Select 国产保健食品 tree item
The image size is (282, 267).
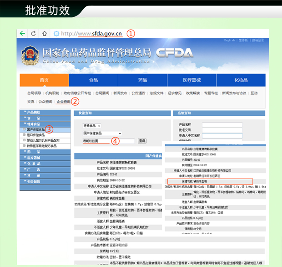pos(36,129)
